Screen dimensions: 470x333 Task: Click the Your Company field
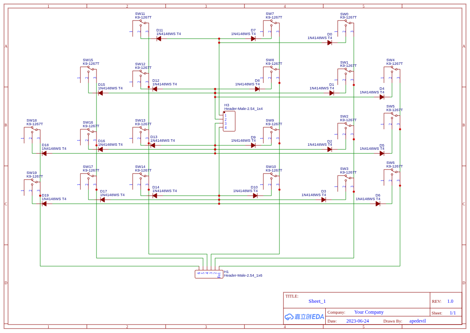coord(369,312)
